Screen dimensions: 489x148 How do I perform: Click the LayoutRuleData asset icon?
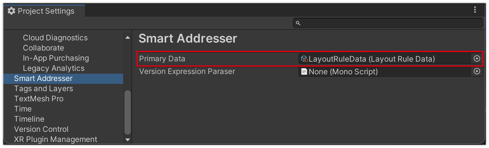(x=304, y=59)
